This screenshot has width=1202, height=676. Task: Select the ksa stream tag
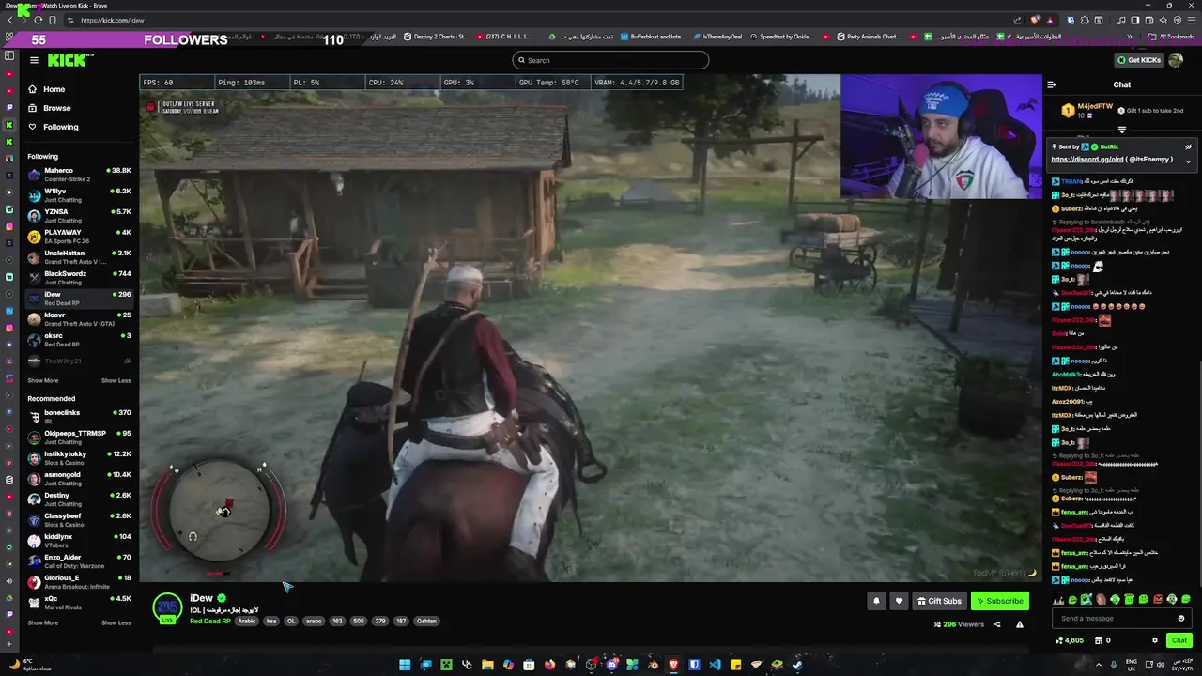click(271, 621)
